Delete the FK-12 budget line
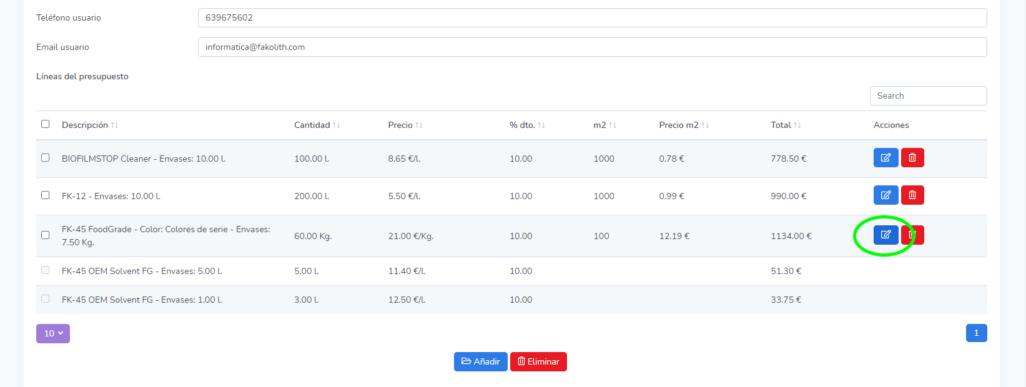The image size is (1026, 387). point(912,195)
